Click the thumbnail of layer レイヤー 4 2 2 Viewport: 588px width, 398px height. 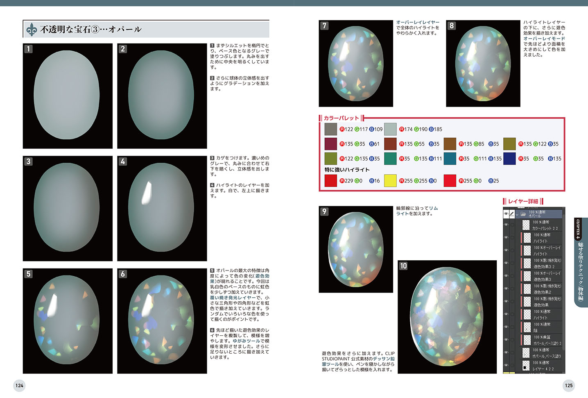(x=526, y=365)
